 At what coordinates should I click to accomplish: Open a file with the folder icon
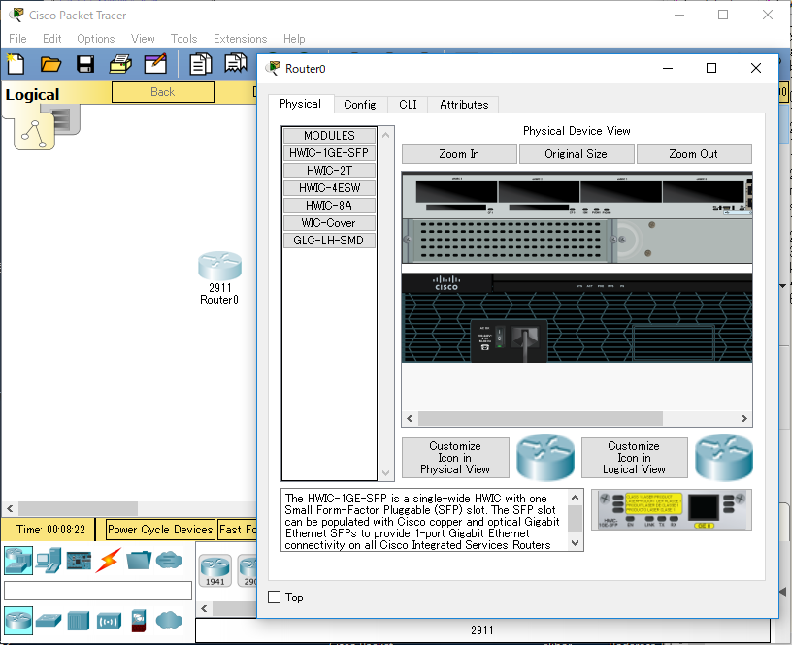pyautogui.click(x=50, y=64)
